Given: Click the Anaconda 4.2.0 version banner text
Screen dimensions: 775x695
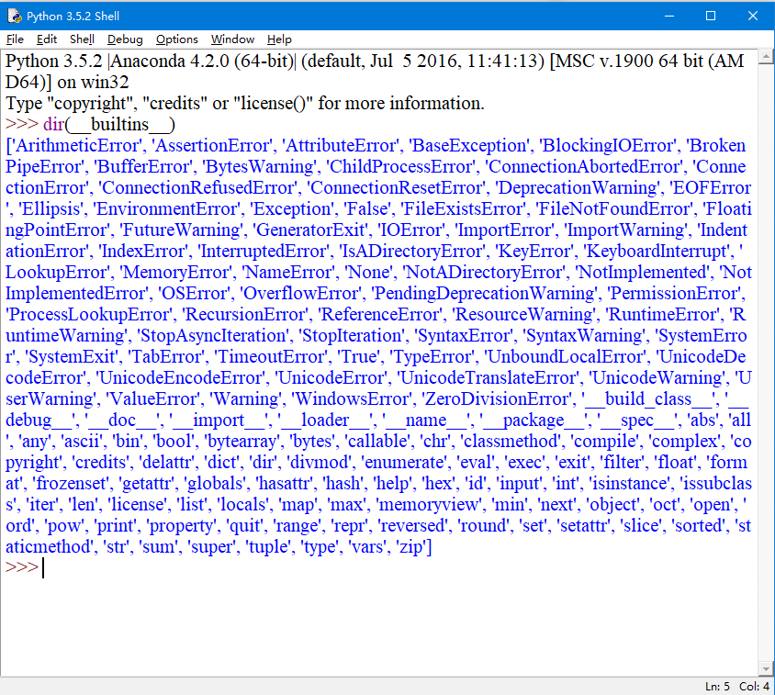Looking at the screenshot, I should click(202, 62).
